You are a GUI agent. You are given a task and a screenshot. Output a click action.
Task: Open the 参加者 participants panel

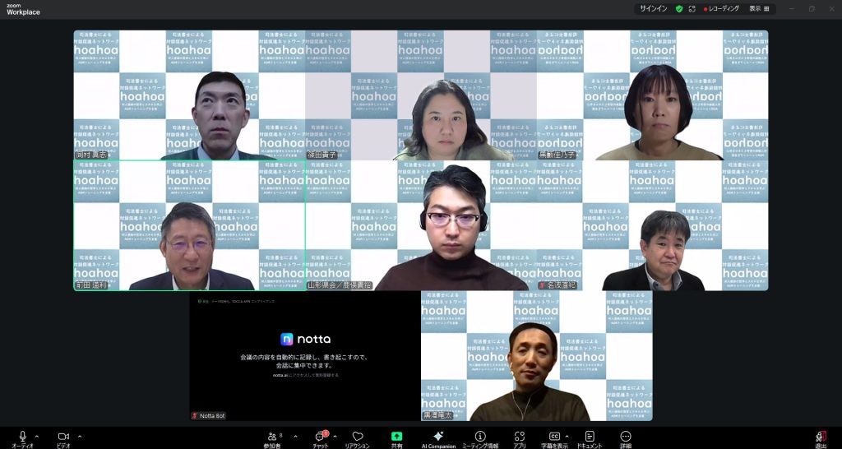(273, 437)
